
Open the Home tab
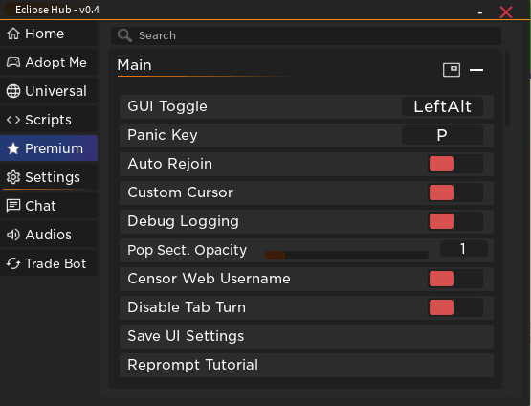point(49,34)
